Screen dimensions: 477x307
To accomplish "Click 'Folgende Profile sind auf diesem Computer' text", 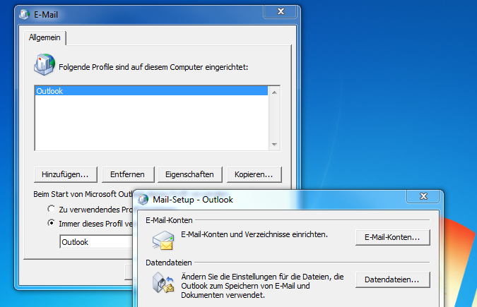I will pos(153,67).
